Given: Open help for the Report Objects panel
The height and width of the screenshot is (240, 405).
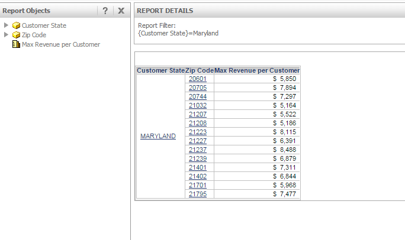Looking at the screenshot, I should coord(105,11).
